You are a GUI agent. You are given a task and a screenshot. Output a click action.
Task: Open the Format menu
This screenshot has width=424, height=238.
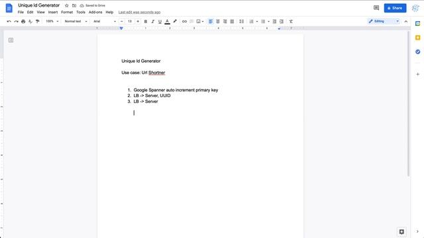[67, 12]
